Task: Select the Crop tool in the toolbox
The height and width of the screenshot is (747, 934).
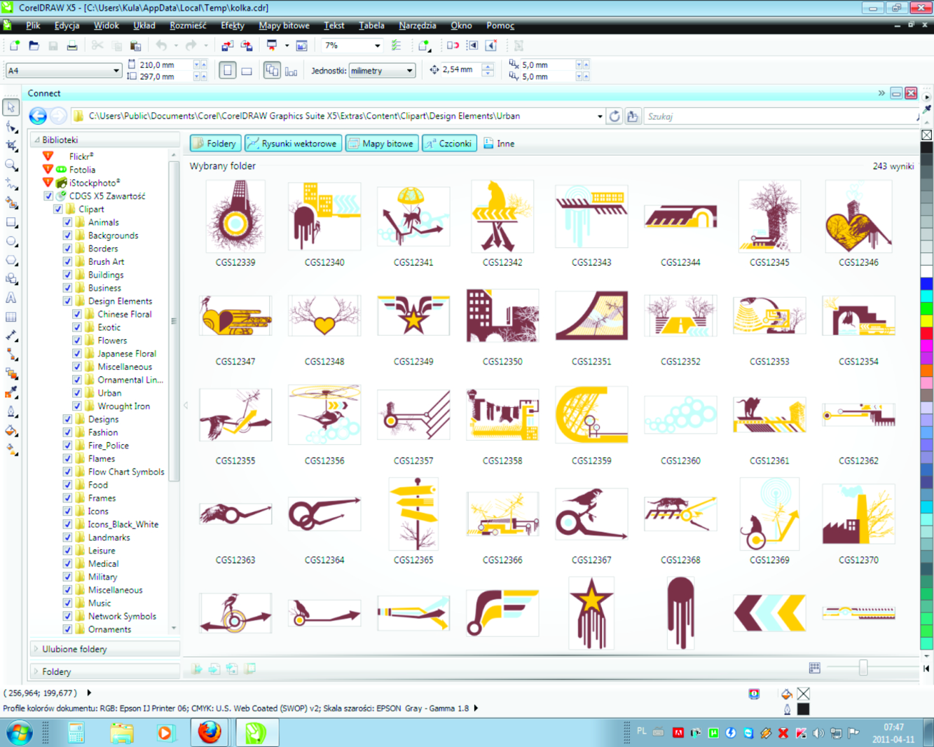Action: 11,146
